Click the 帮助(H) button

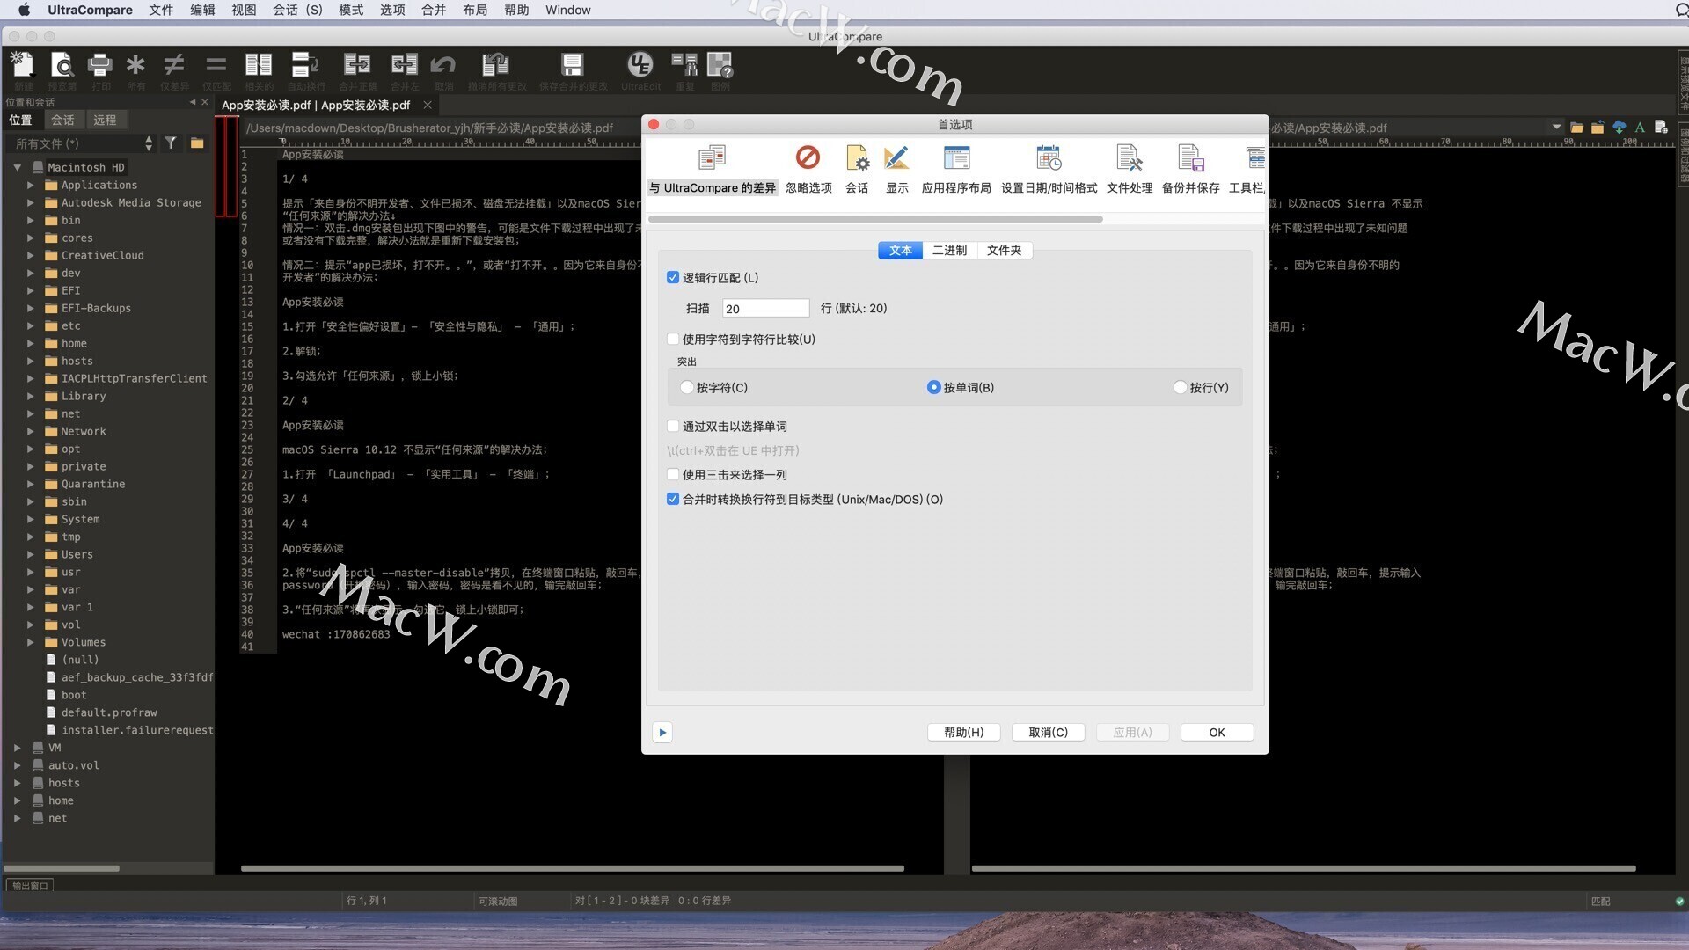pos(964,733)
